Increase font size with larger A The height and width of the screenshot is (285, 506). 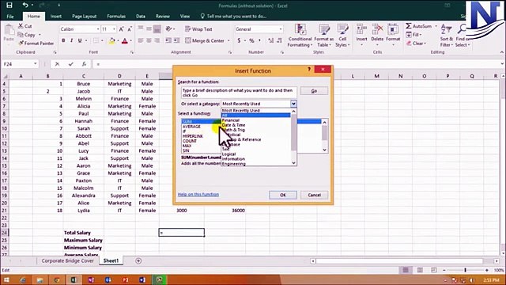[121, 29]
